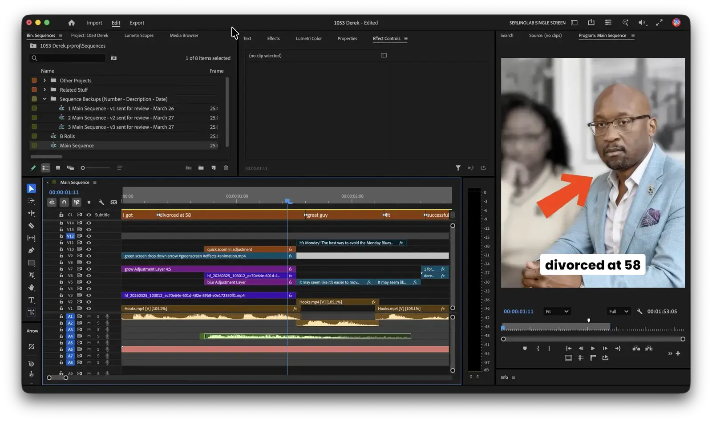Open timeline display settings wrench

coord(101,203)
